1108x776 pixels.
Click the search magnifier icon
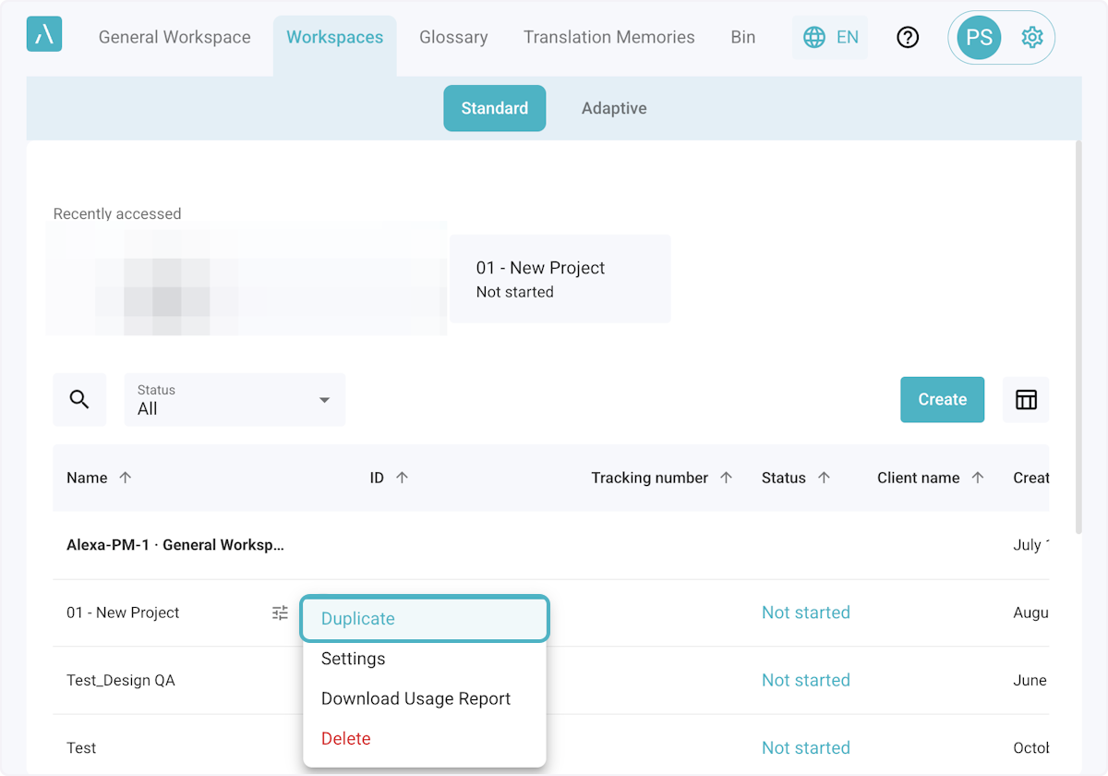79,399
